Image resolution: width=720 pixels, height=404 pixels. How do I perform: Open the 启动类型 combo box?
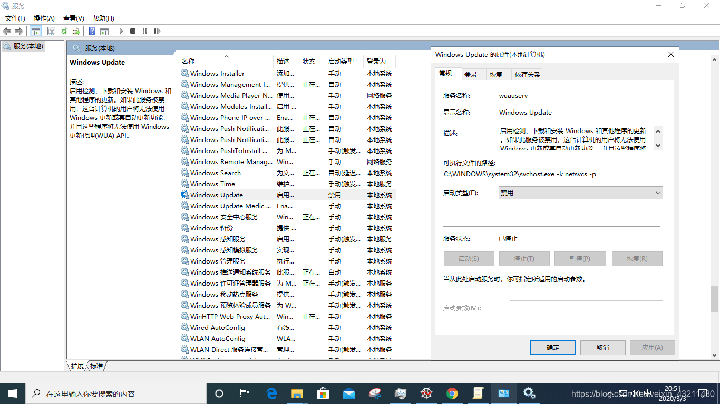tap(580, 193)
